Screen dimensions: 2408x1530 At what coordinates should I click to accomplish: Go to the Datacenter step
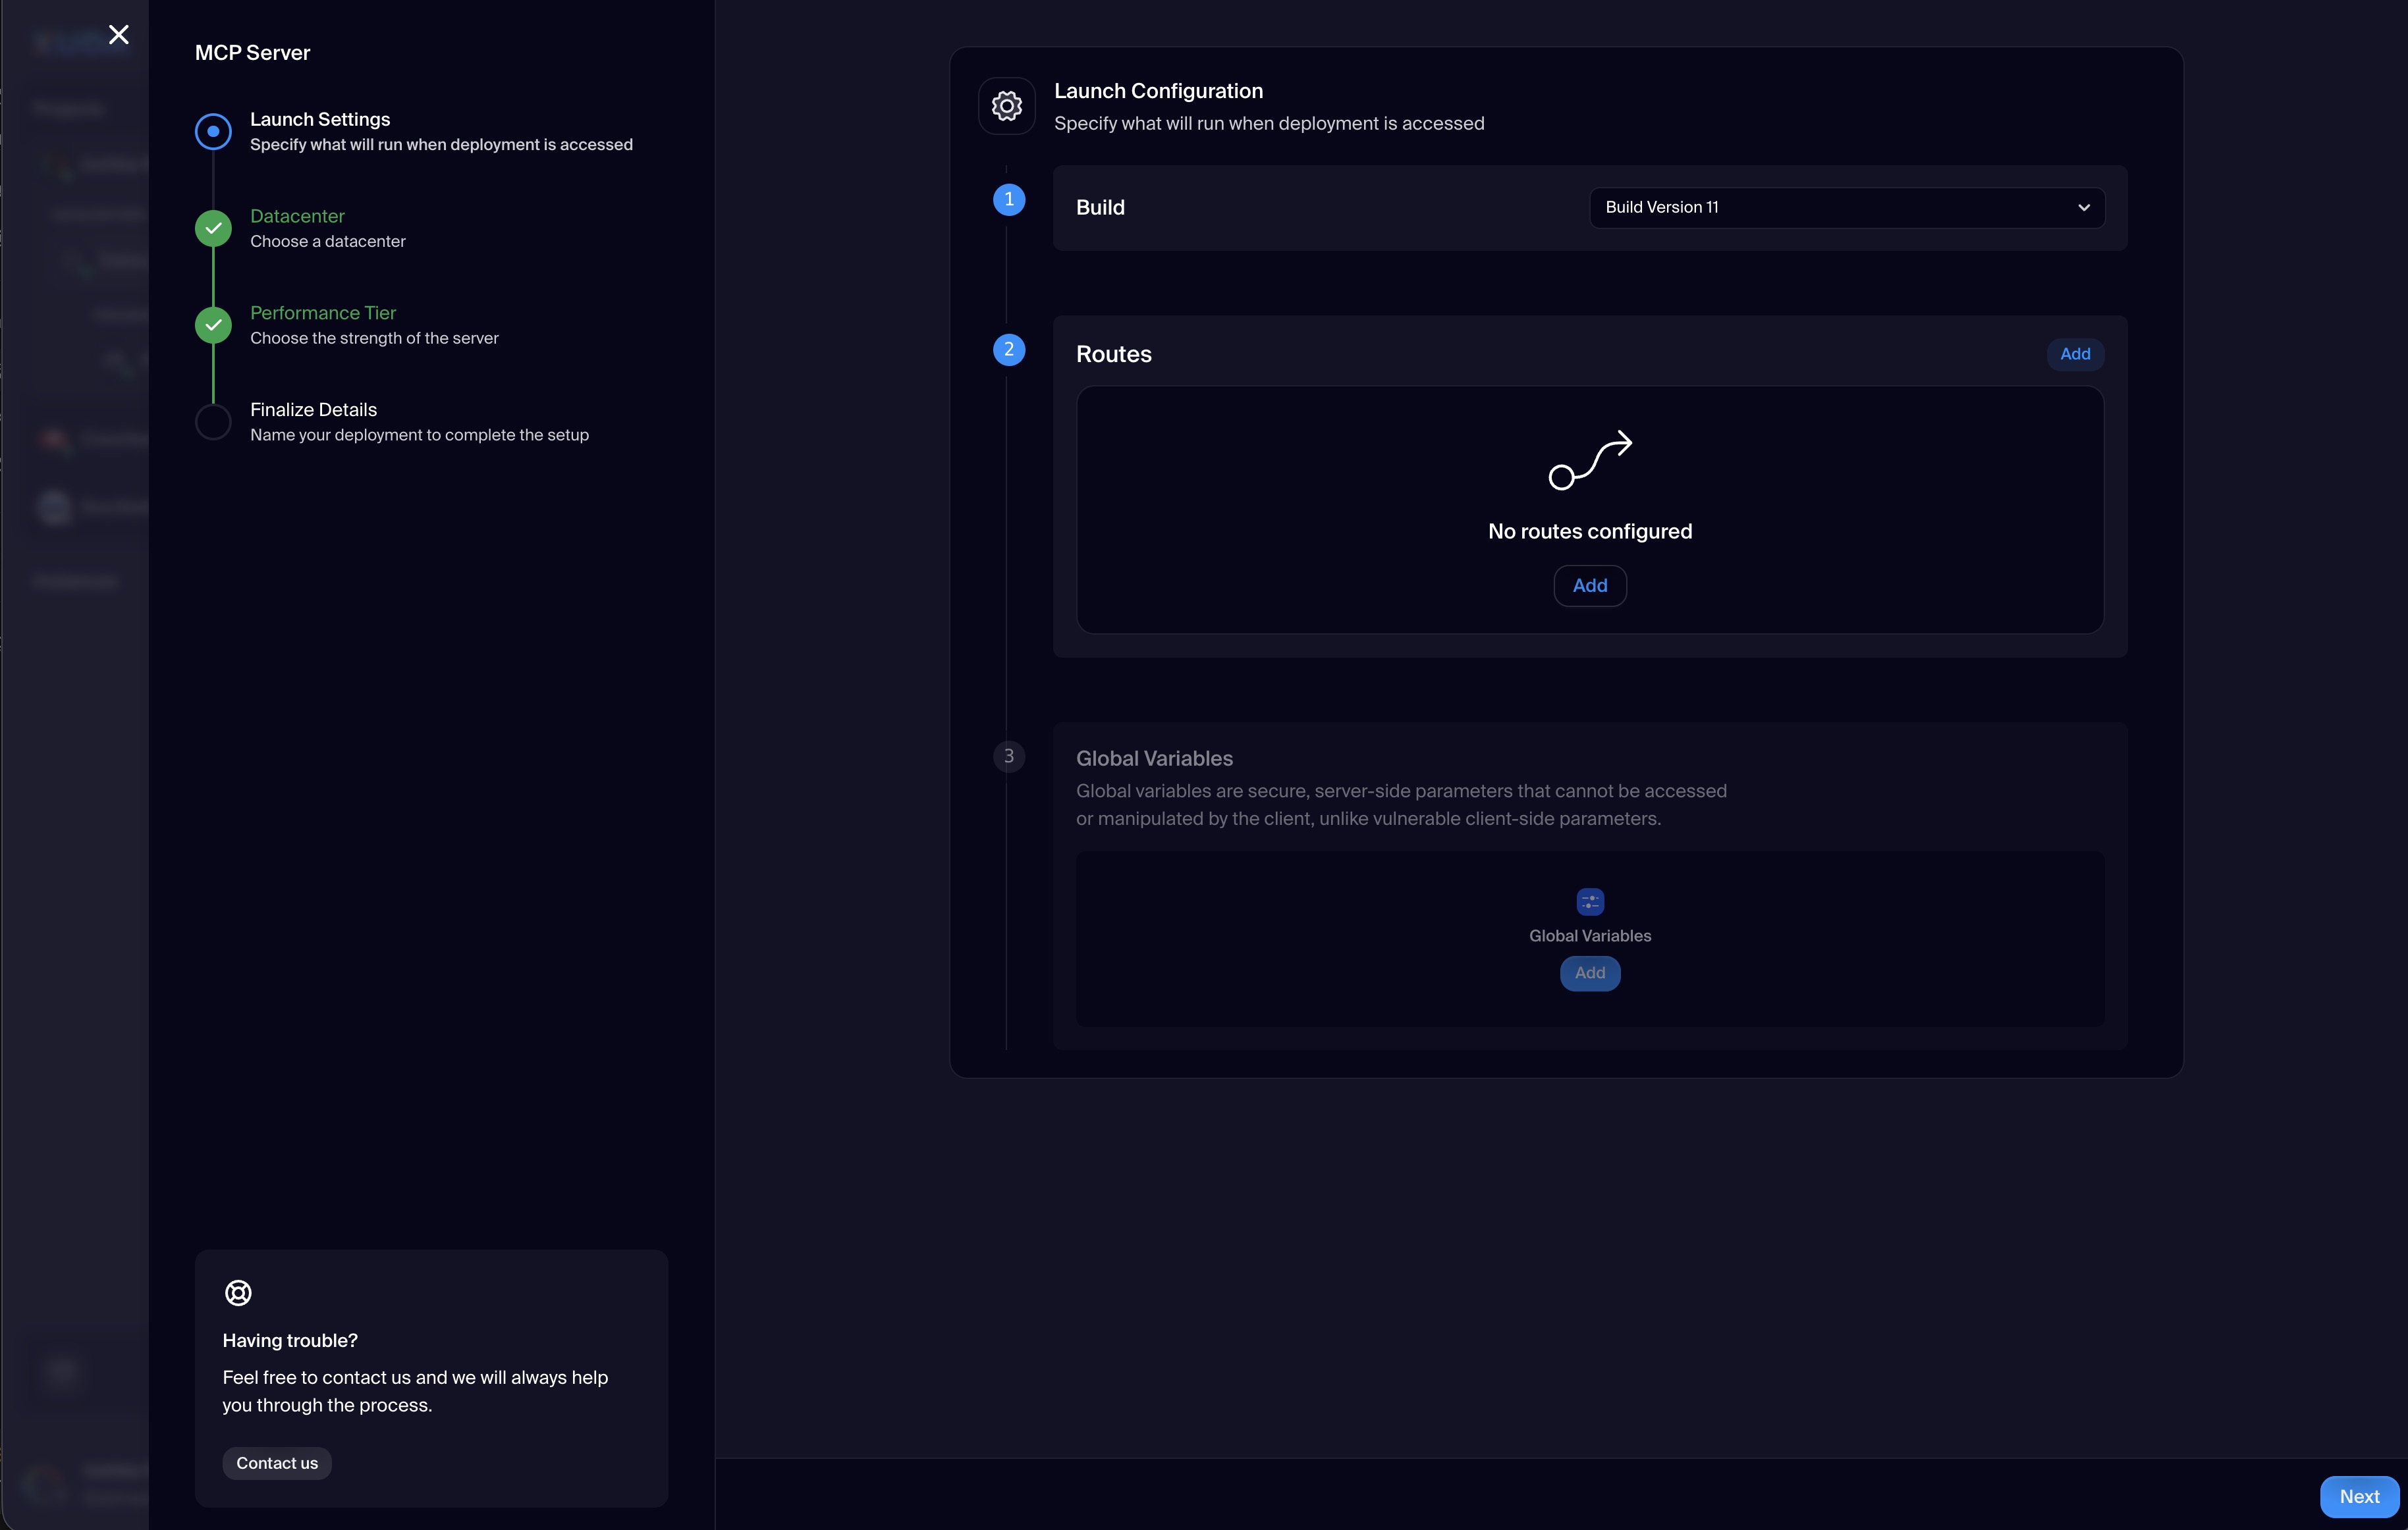point(297,216)
